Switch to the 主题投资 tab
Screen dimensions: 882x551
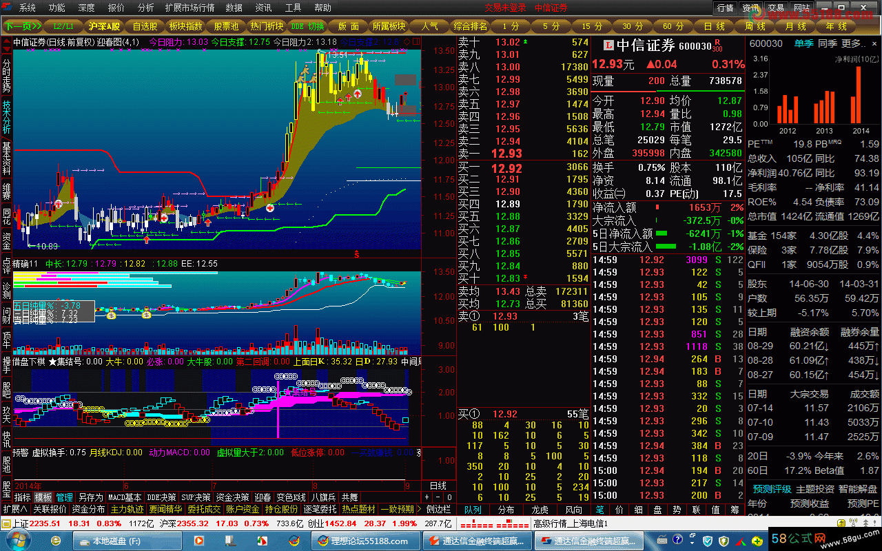tap(814, 489)
